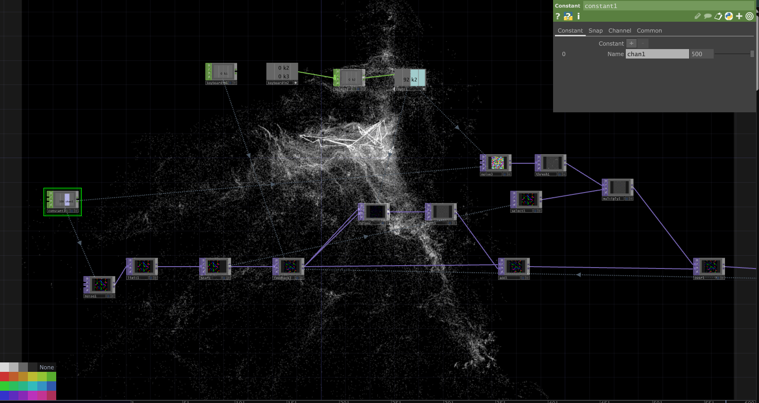Switch to the Snap tab

(595, 31)
